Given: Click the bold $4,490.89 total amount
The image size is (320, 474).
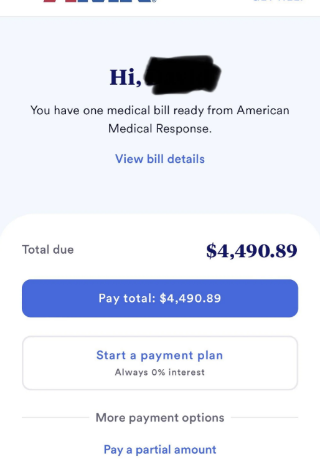Looking at the screenshot, I should (x=252, y=251).
